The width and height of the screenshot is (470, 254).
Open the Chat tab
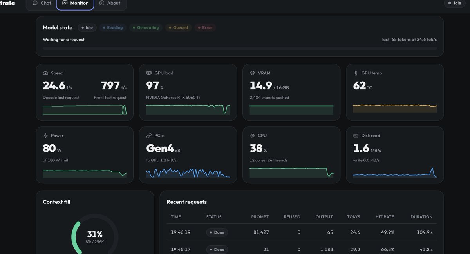point(42,3)
